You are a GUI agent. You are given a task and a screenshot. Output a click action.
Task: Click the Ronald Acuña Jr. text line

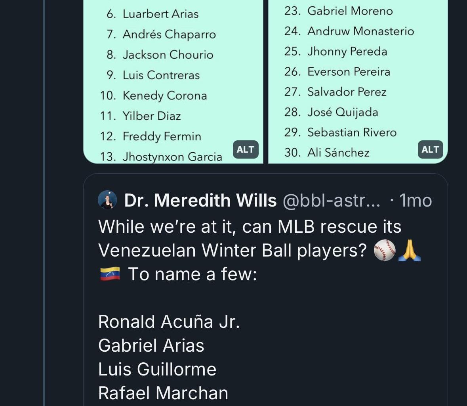(169, 322)
